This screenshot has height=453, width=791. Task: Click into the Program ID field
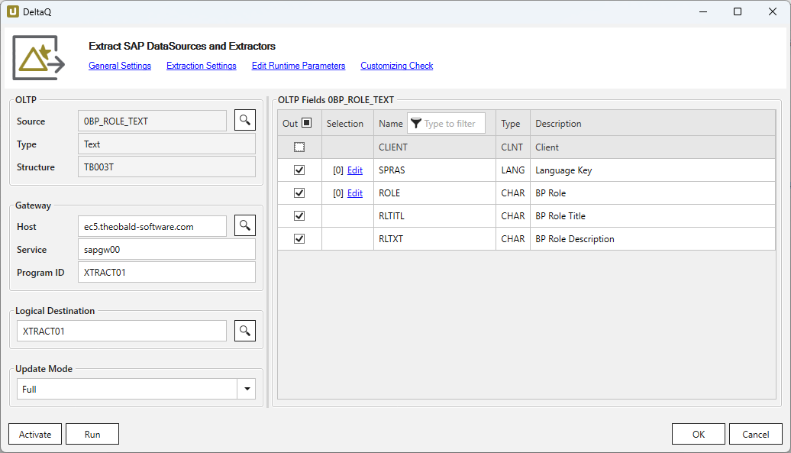coord(166,273)
